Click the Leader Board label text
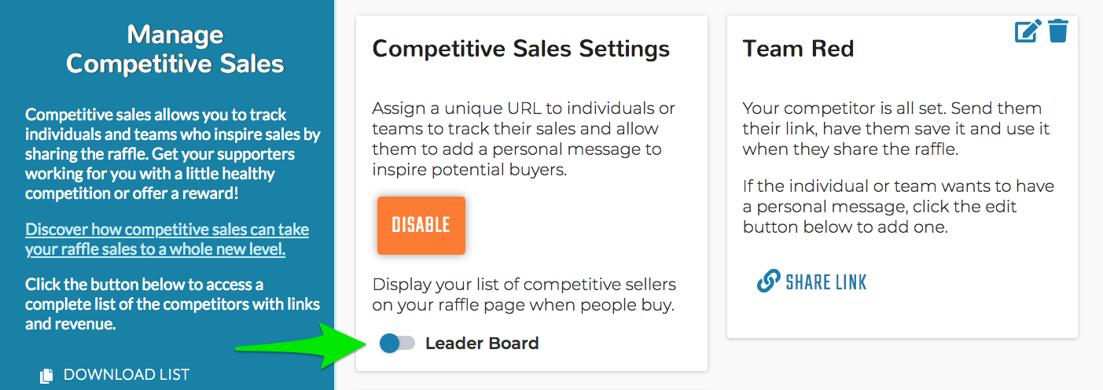Screen dimensions: 1103x390 click(482, 343)
